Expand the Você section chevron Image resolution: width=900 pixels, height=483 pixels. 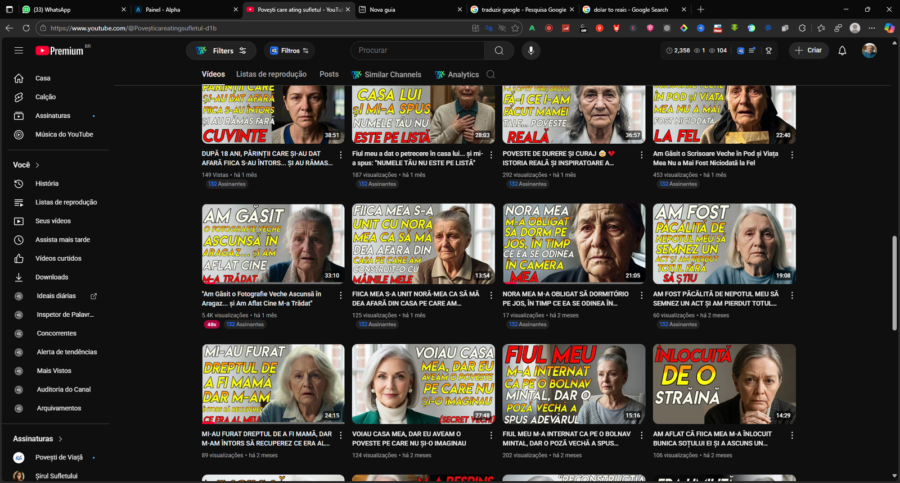pyautogui.click(x=38, y=165)
